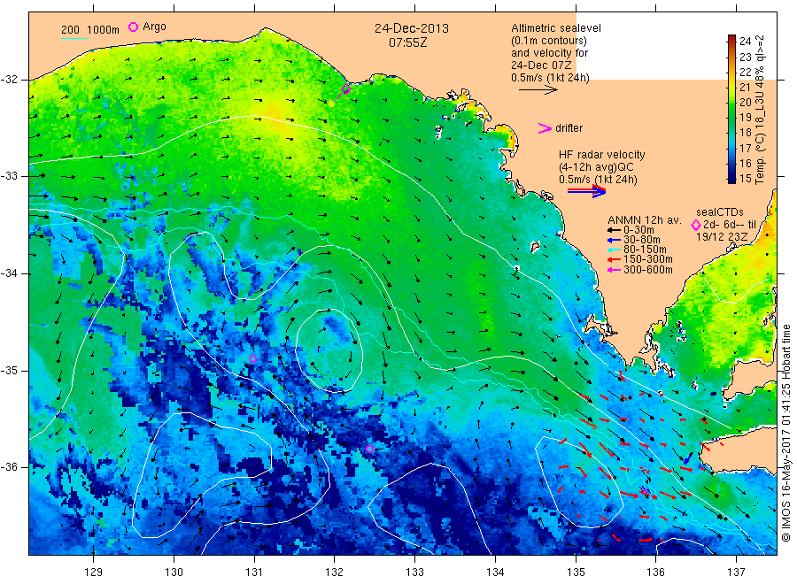Image resolution: width=797 pixels, height=584 pixels.
Task: Click the Argo float marker near 131E 35S
Action: click(x=252, y=359)
